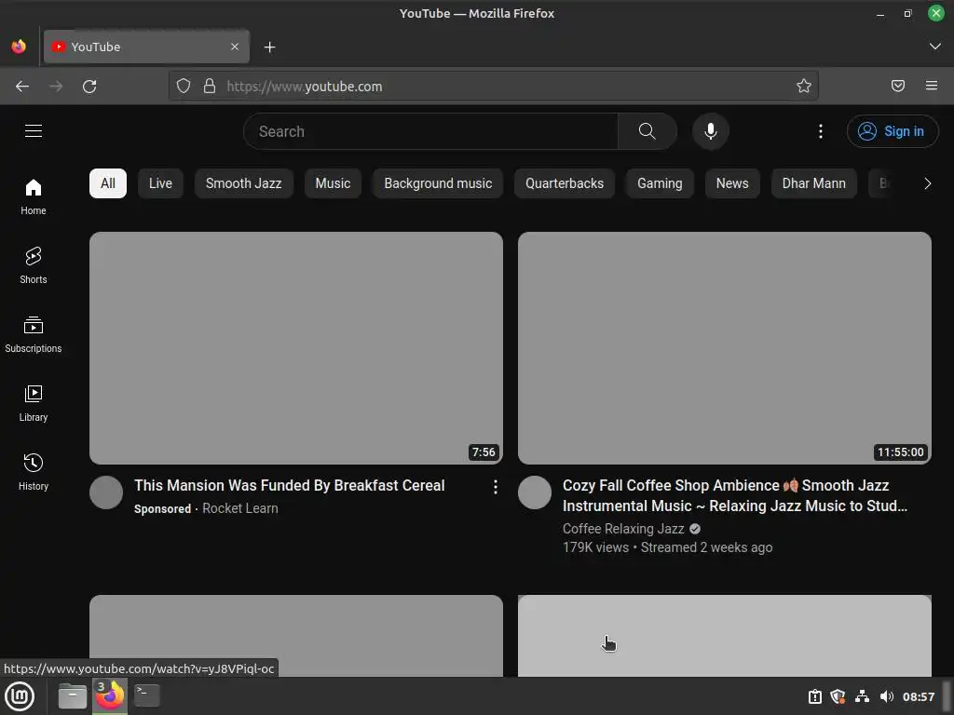Select the News filter chip
954x715 pixels.
coord(732,183)
